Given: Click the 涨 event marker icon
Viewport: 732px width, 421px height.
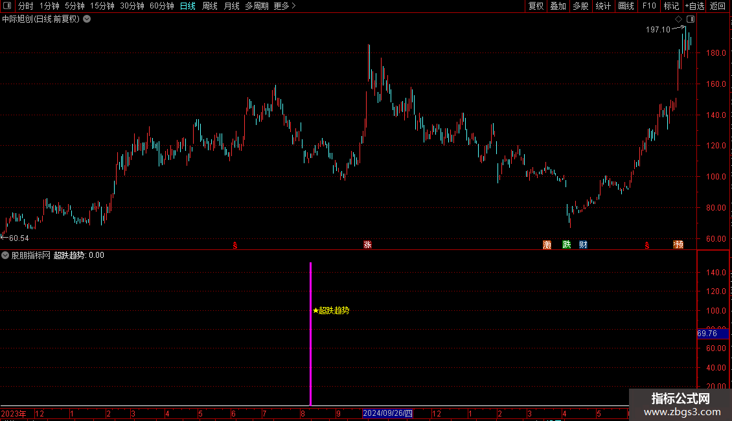Looking at the screenshot, I should (x=367, y=245).
